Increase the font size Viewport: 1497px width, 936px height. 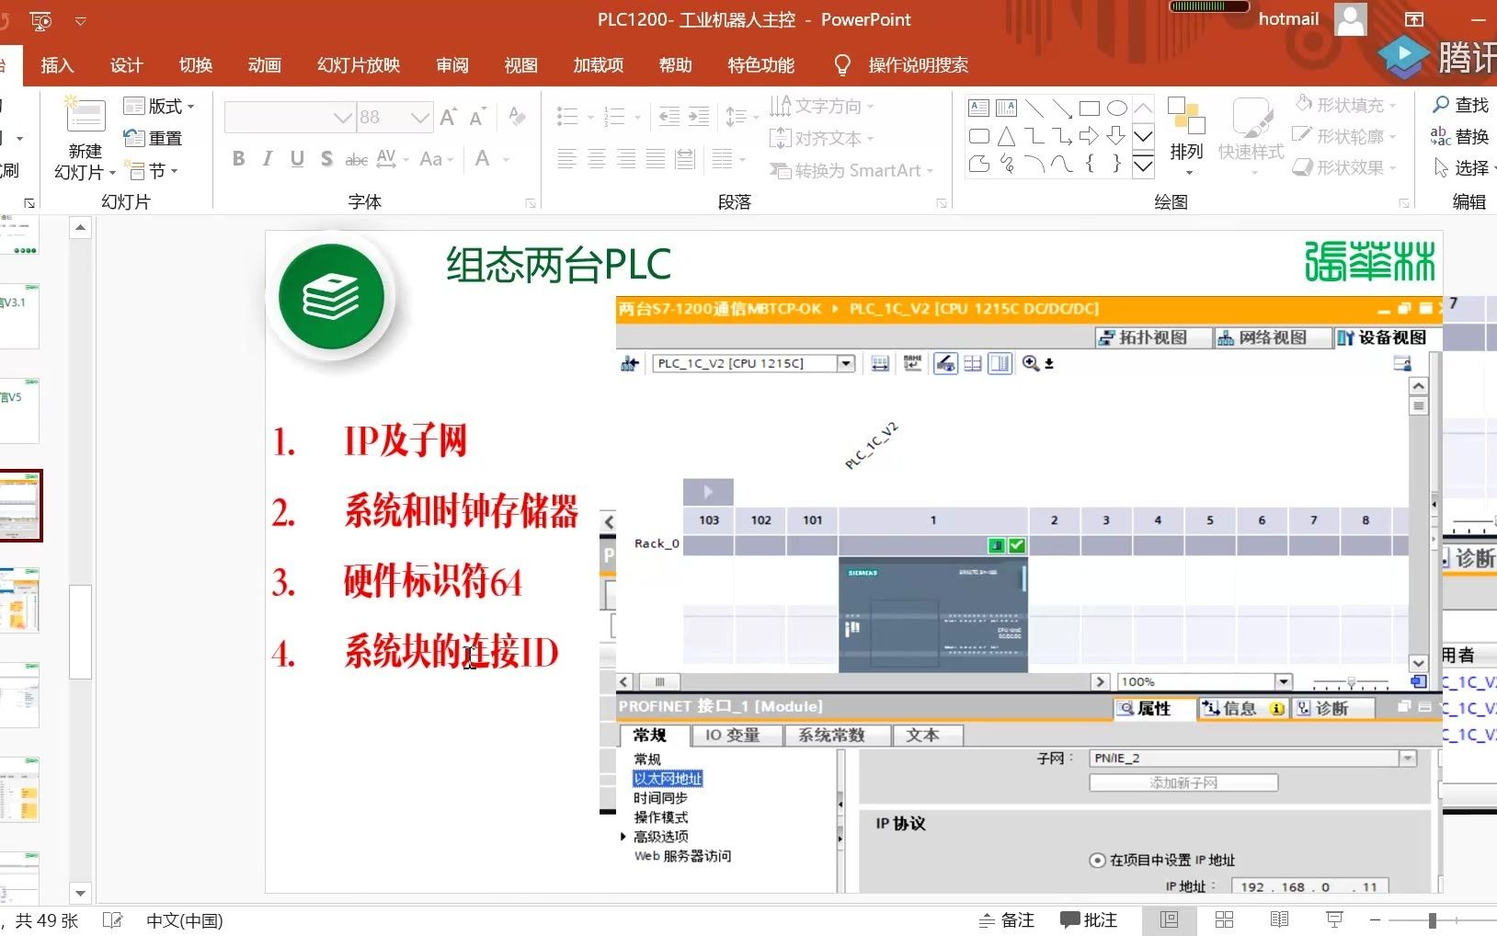pos(448,118)
